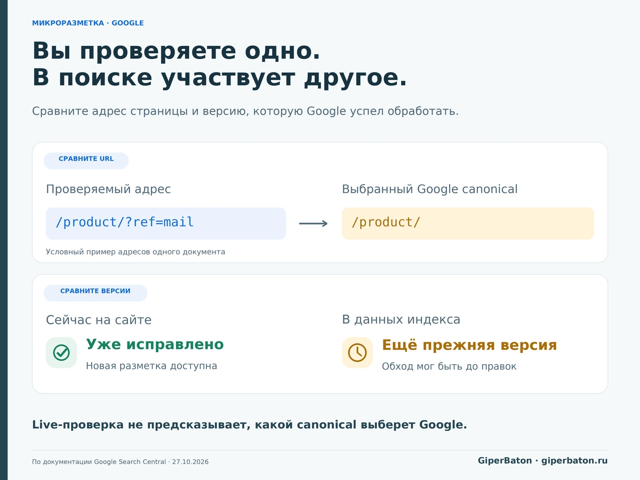Click the headline Вы проверяете одно.
Image resolution: width=640 pixels, height=480 pixels.
[x=177, y=51]
